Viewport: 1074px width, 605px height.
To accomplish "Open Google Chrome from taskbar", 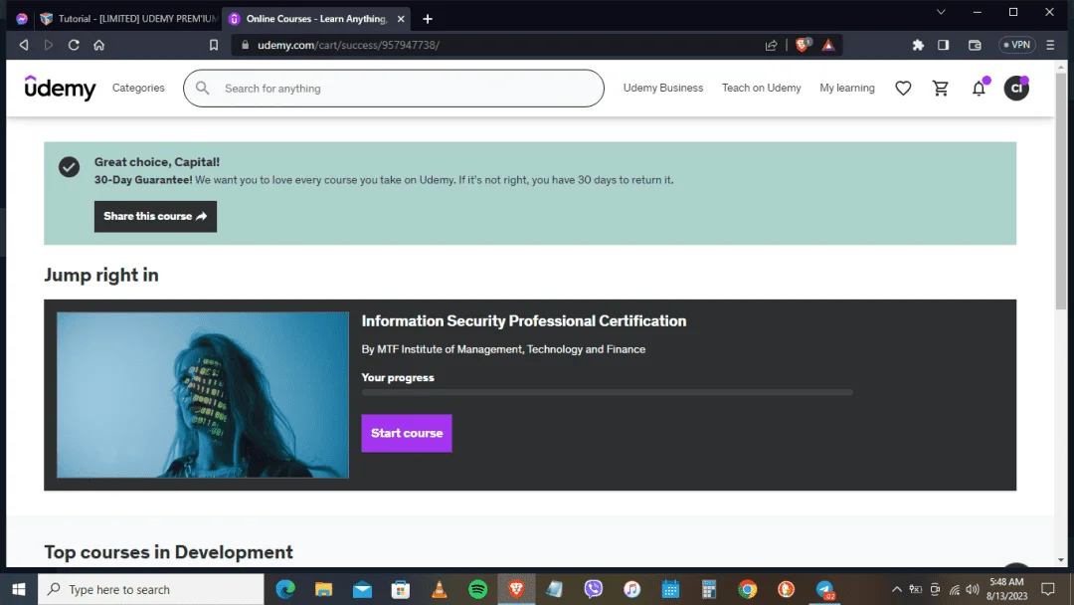I will (x=747, y=589).
